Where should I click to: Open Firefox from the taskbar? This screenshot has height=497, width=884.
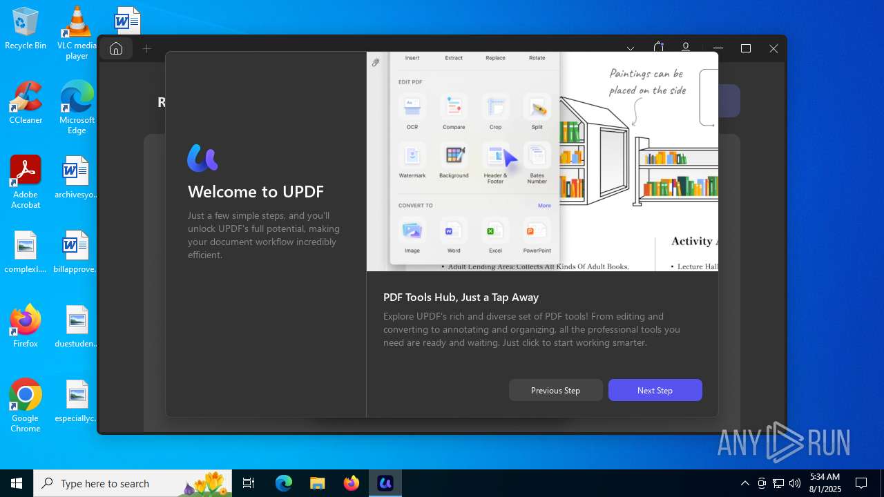click(352, 483)
